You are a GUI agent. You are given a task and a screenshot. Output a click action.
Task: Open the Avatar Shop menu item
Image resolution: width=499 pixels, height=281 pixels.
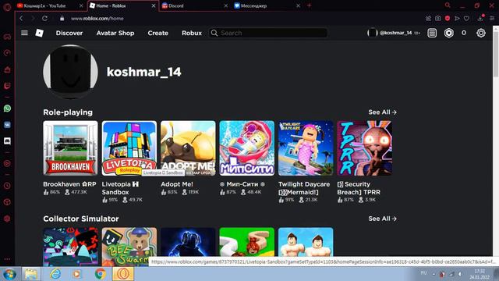(x=115, y=33)
